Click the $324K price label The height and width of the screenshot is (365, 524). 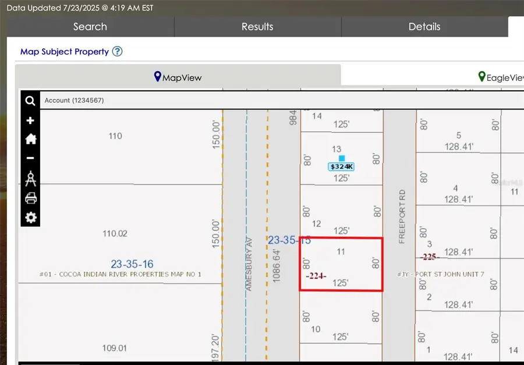click(x=340, y=166)
